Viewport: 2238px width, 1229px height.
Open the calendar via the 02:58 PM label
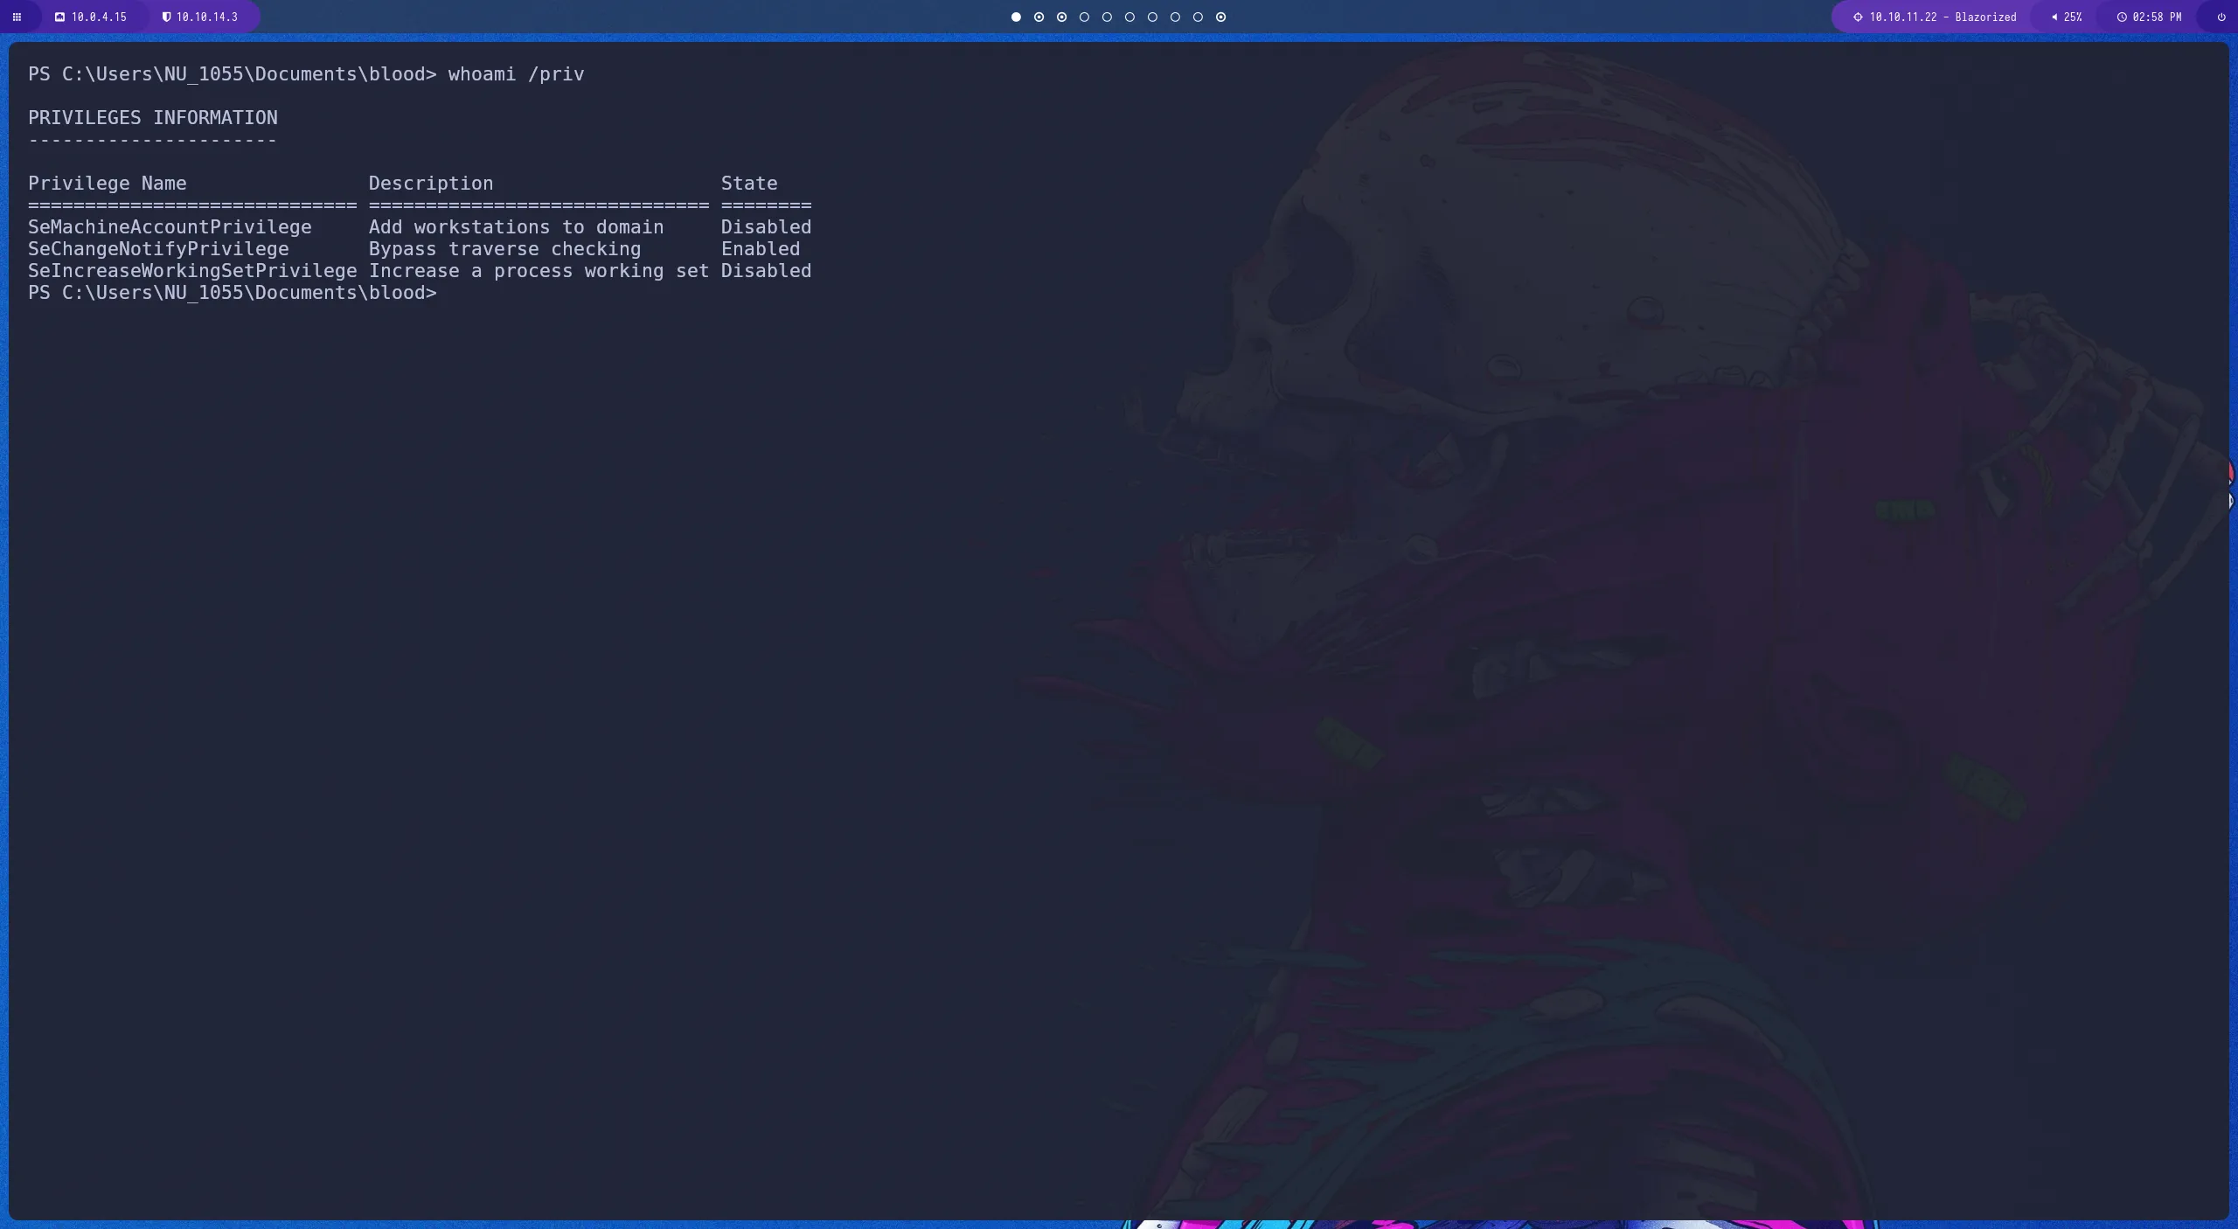pyautogui.click(x=2155, y=17)
